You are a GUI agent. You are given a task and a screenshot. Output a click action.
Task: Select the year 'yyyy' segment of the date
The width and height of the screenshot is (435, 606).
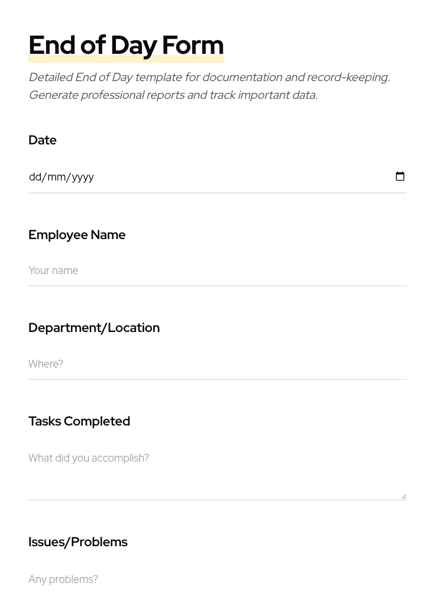point(83,177)
